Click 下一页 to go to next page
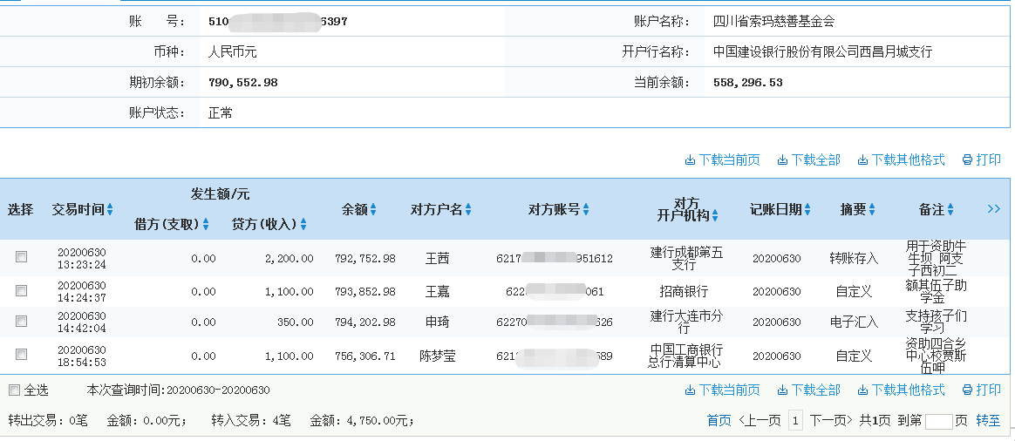This screenshot has height=441, width=1015. (x=830, y=421)
